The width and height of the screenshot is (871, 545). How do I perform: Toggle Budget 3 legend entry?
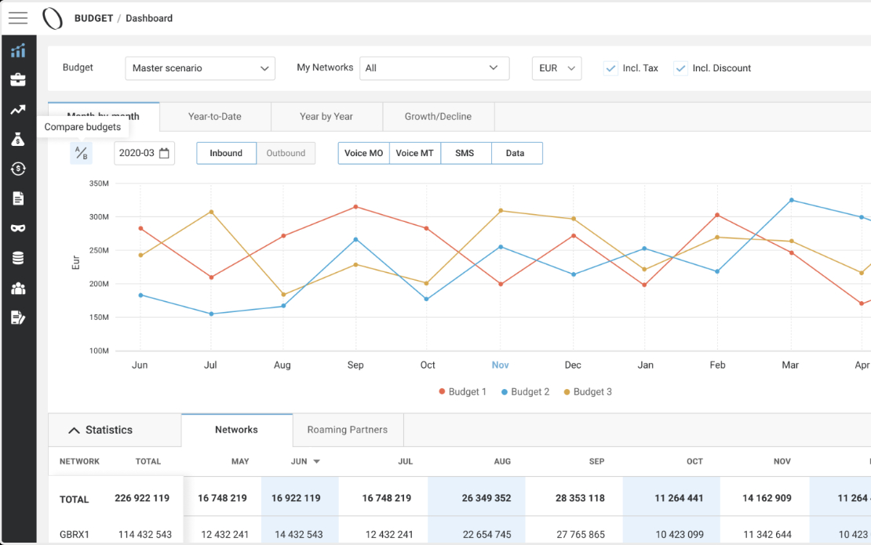pos(588,392)
